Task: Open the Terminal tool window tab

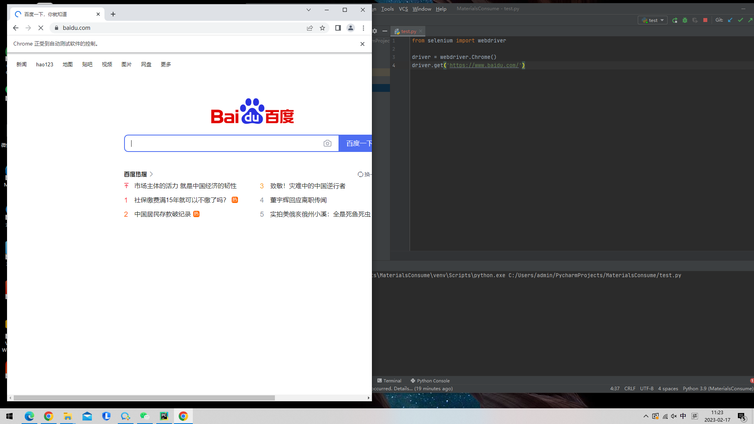Action: [389, 381]
